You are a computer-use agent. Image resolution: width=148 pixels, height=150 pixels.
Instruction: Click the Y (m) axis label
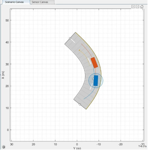77,148
